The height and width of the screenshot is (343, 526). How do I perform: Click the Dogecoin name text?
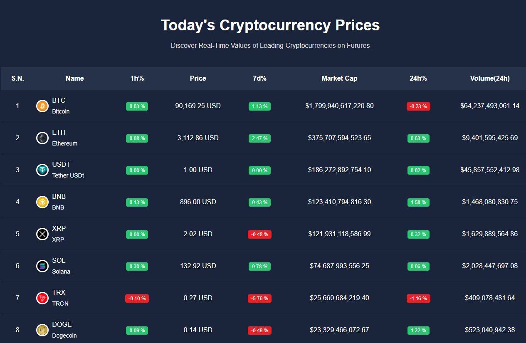pyautogui.click(x=64, y=336)
